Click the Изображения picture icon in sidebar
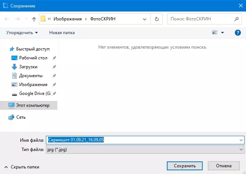This screenshot has width=246, height=174. tap(14, 85)
